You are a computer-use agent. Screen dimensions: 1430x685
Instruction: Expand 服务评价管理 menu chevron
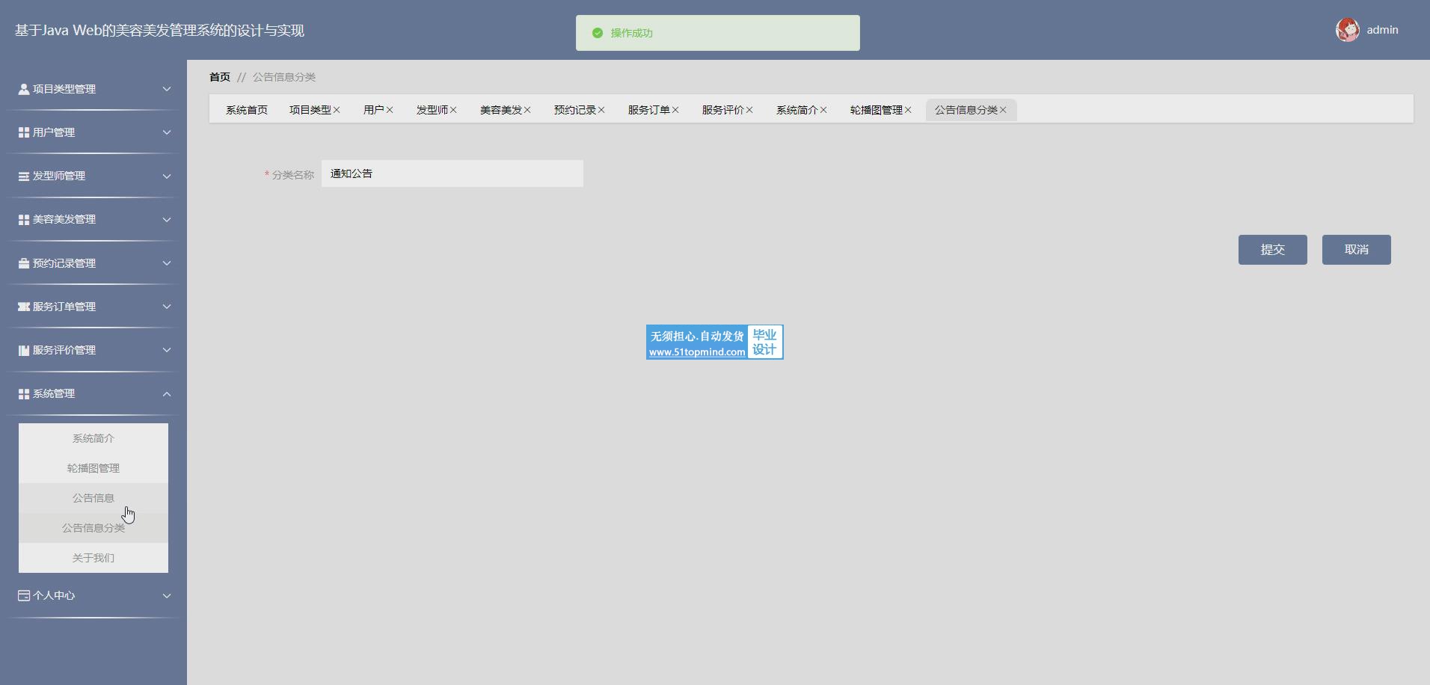click(x=167, y=350)
